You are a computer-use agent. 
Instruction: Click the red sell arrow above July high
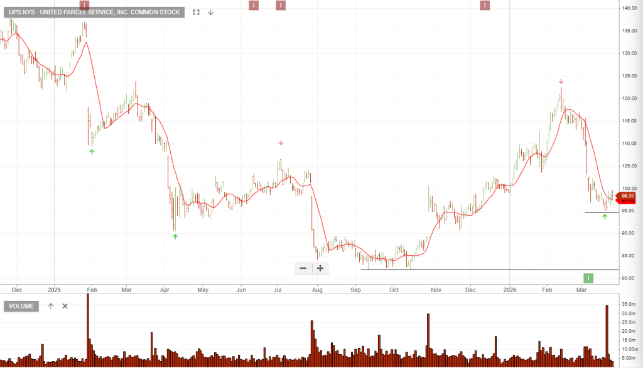point(281,143)
